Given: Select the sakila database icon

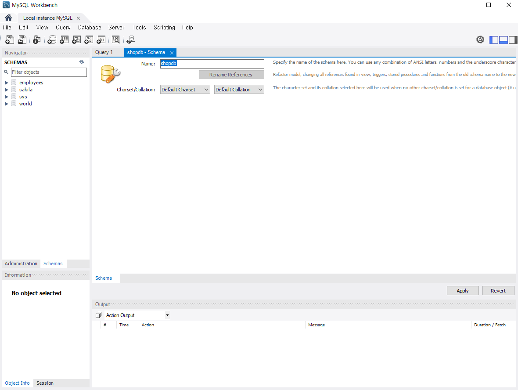Looking at the screenshot, I should tap(14, 89).
